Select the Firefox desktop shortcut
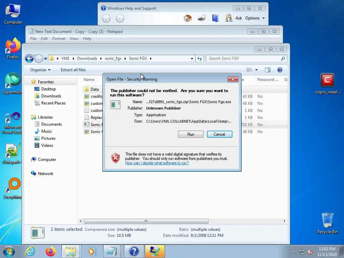The width and height of the screenshot is (344, 258). (x=13, y=48)
